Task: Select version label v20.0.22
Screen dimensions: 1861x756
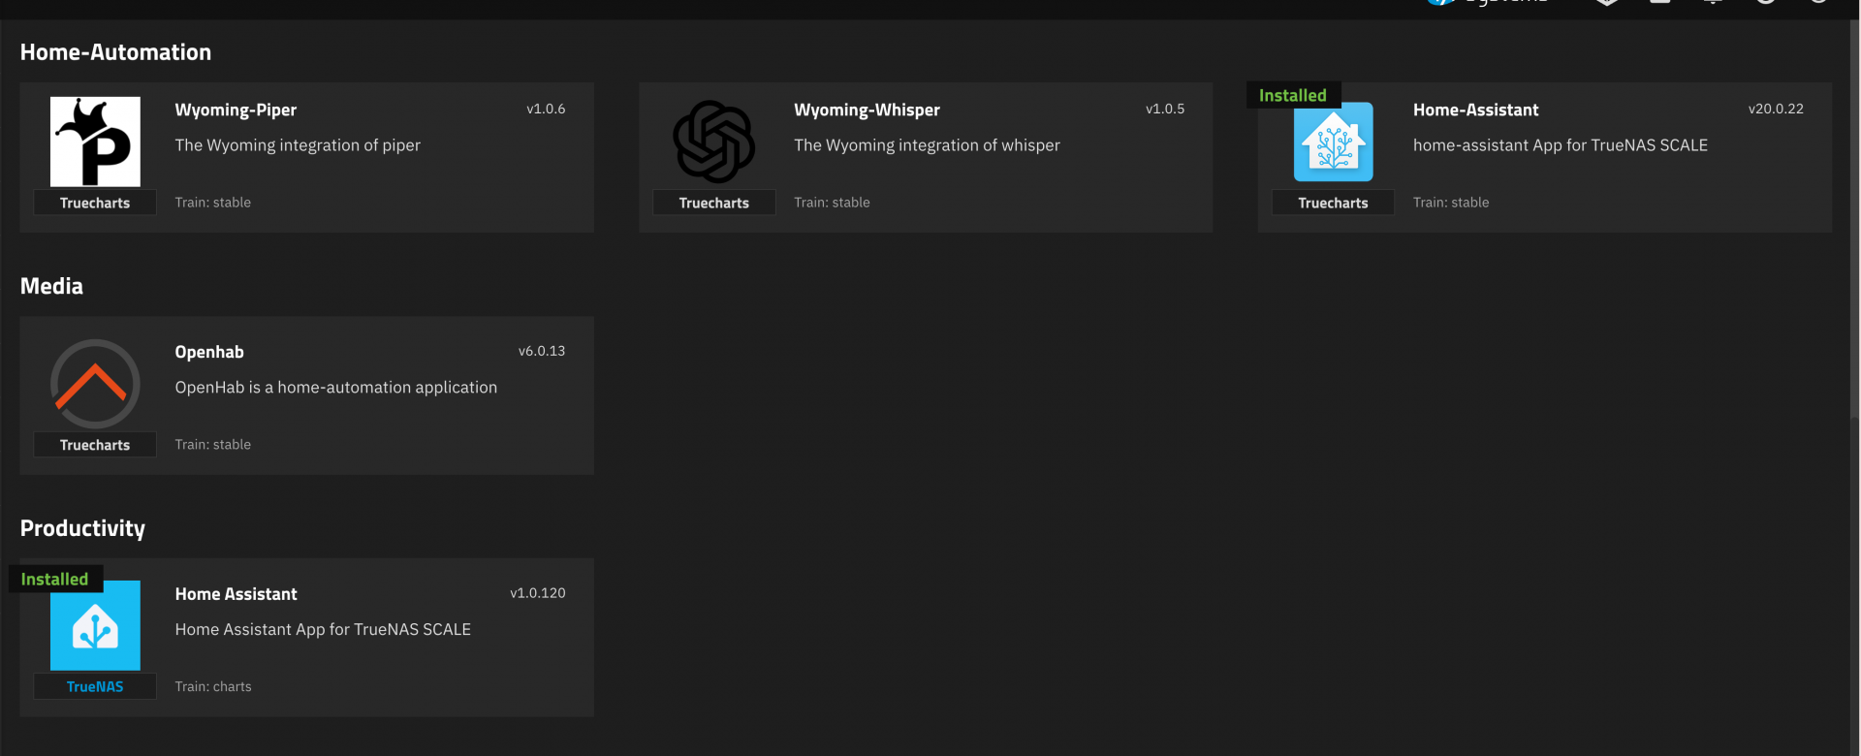Action: point(1776,109)
